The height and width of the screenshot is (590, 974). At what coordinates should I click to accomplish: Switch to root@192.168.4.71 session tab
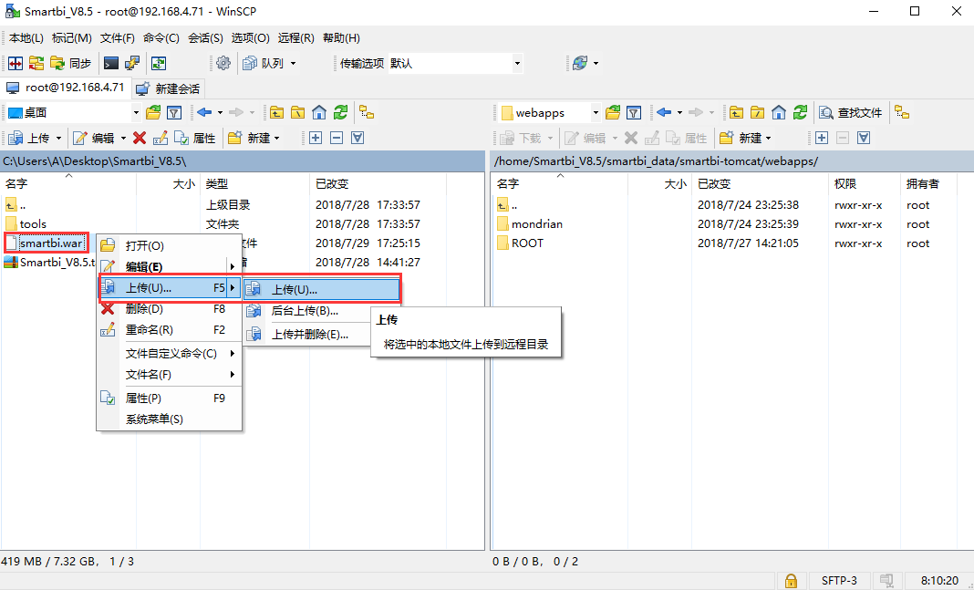tap(66, 88)
